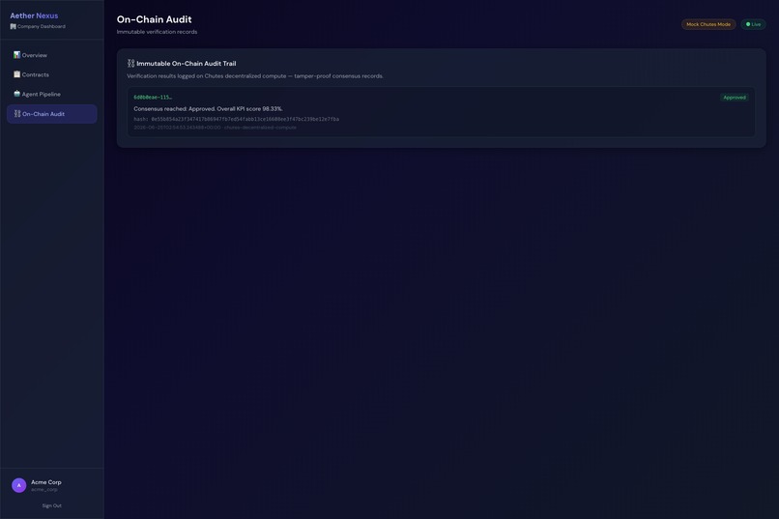This screenshot has height=519, width=779.
Task: Click the Mock Chutes Mode badge
Action: point(708,24)
